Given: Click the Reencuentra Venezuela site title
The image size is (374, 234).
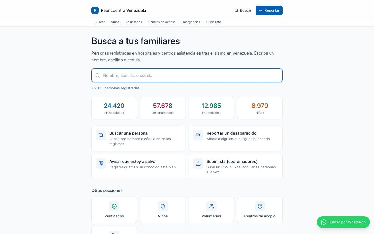Looking at the screenshot, I should coord(123,10).
